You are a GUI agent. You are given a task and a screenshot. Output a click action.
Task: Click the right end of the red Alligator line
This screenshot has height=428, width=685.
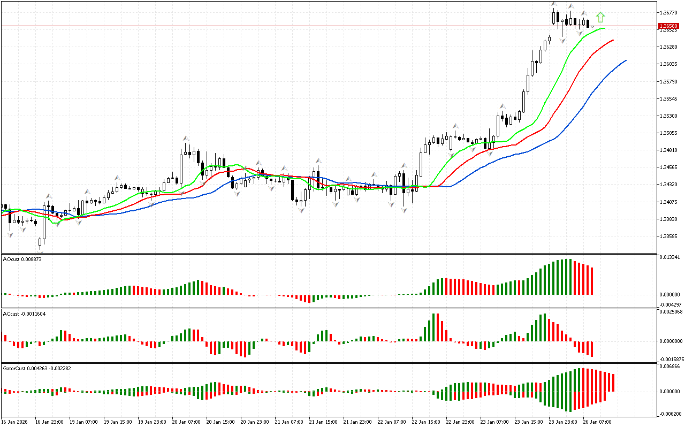point(613,40)
